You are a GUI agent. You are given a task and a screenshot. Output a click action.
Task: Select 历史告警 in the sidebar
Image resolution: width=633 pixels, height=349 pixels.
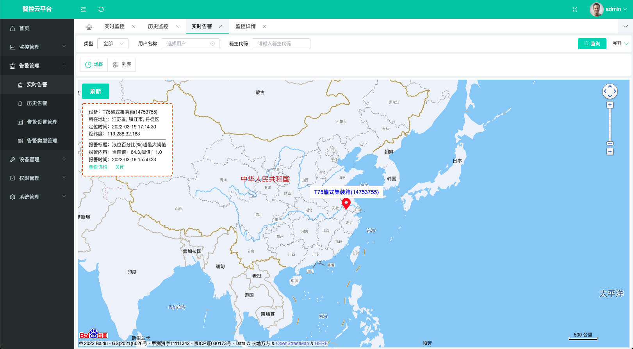(x=37, y=103)
